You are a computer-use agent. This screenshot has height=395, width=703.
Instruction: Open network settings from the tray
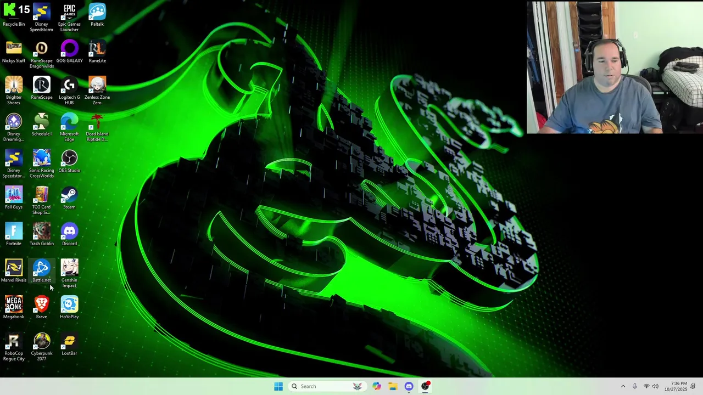pos(646,386)
